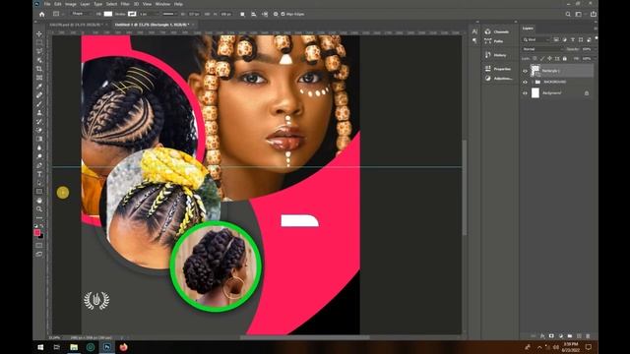Select the Frame tool
Image resolution: width=630 pixels, height=354 pixels.
(x=39, y=78)
